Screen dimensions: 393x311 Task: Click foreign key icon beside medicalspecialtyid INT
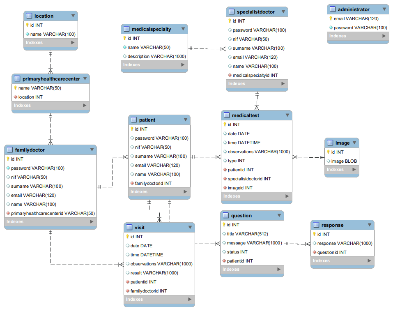(230, 75)
